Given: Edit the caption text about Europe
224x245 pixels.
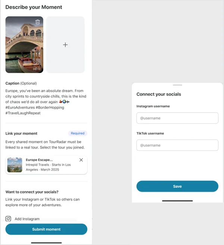Looking at the screenshot, I should pyautogui.click(x=46, y=102).
